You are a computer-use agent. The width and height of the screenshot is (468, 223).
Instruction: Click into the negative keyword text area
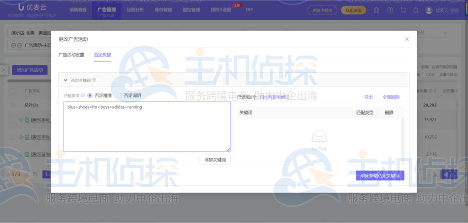(x=146, y=128)
